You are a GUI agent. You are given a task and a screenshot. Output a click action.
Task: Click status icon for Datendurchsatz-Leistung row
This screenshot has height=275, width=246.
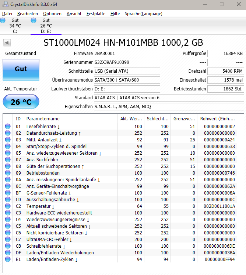[8, 133]
